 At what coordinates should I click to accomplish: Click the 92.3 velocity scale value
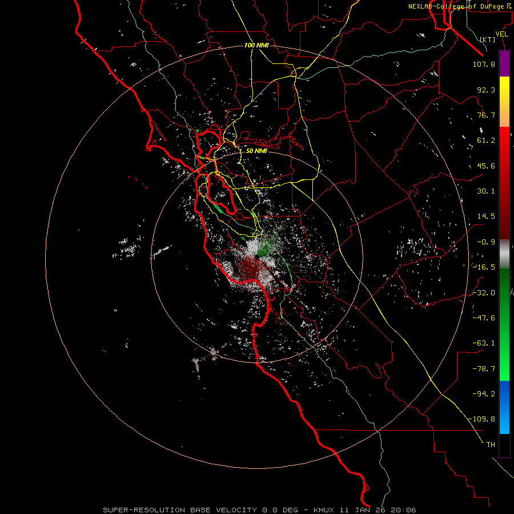pyautogui.click(x=486, y=90)
